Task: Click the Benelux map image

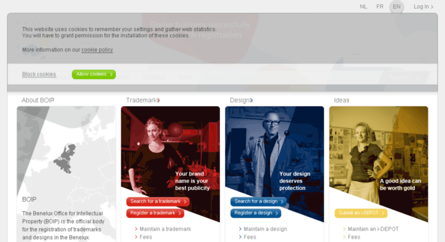Action: (66, 150)
